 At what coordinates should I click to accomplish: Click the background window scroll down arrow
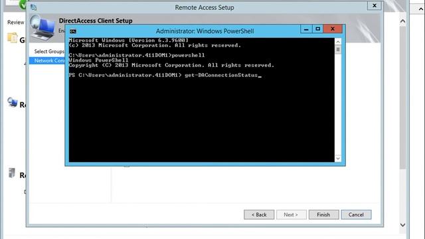tap(403, 225)
